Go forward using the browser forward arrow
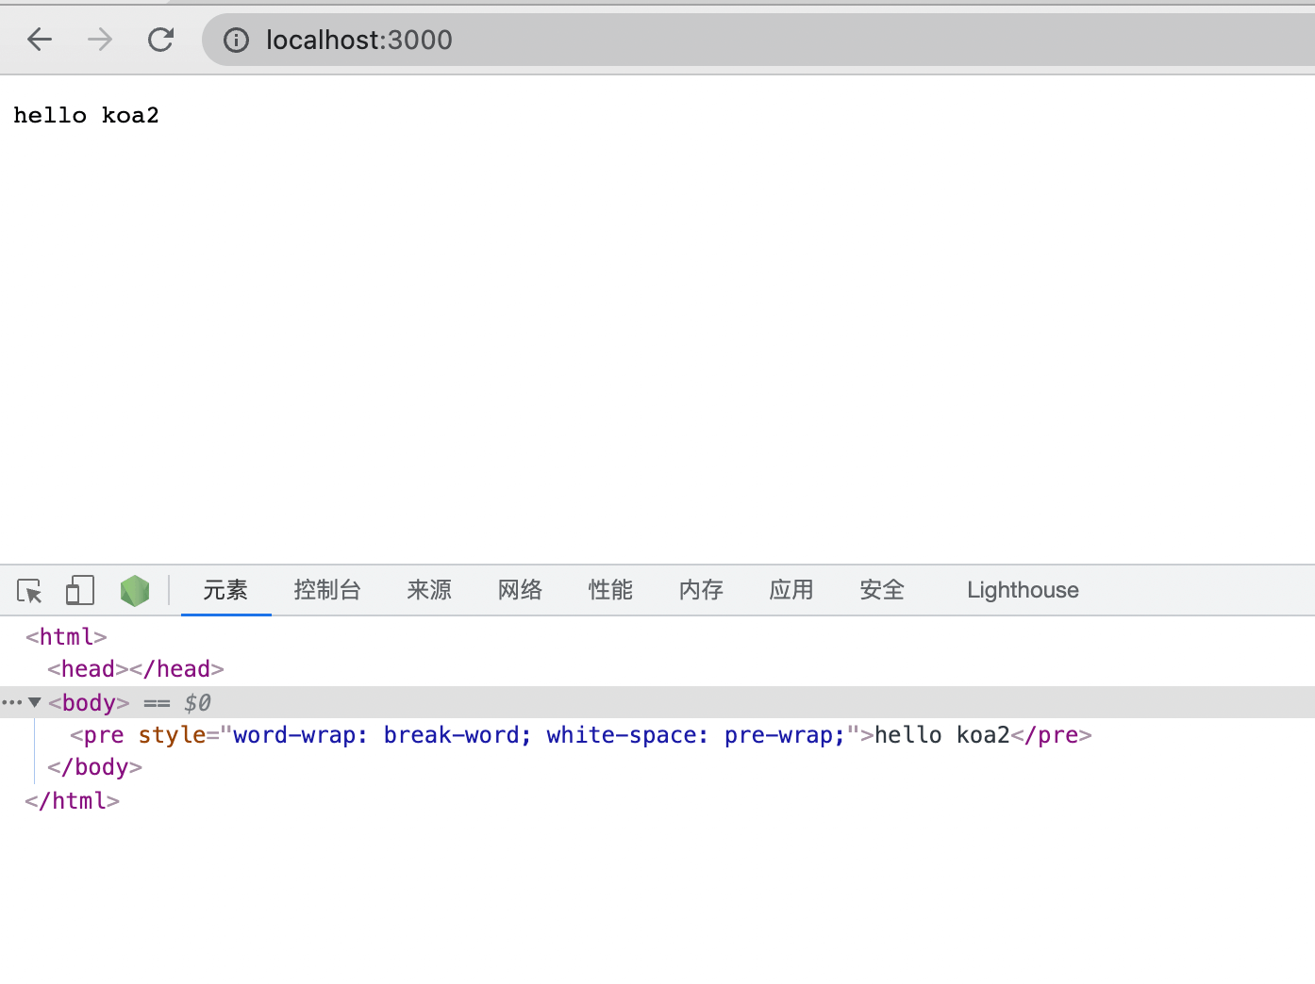 (x=100, y=40)
